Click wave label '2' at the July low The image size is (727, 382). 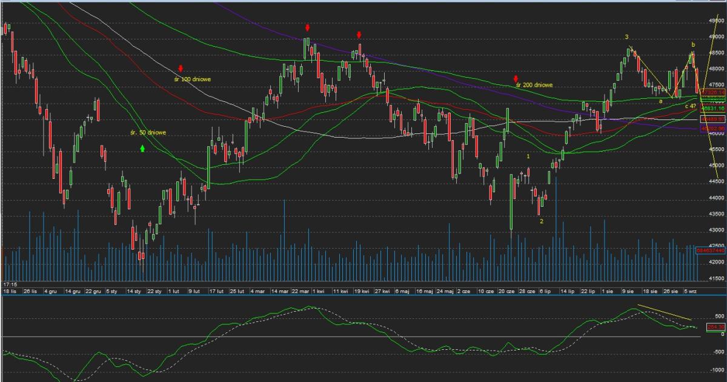pos(542,221)
